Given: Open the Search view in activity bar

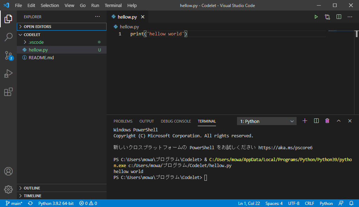Looking at the screenshot, I should 8,37.
